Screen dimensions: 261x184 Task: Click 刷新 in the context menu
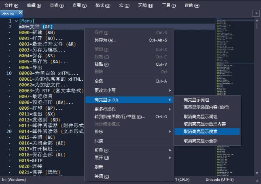click(99, 167)
